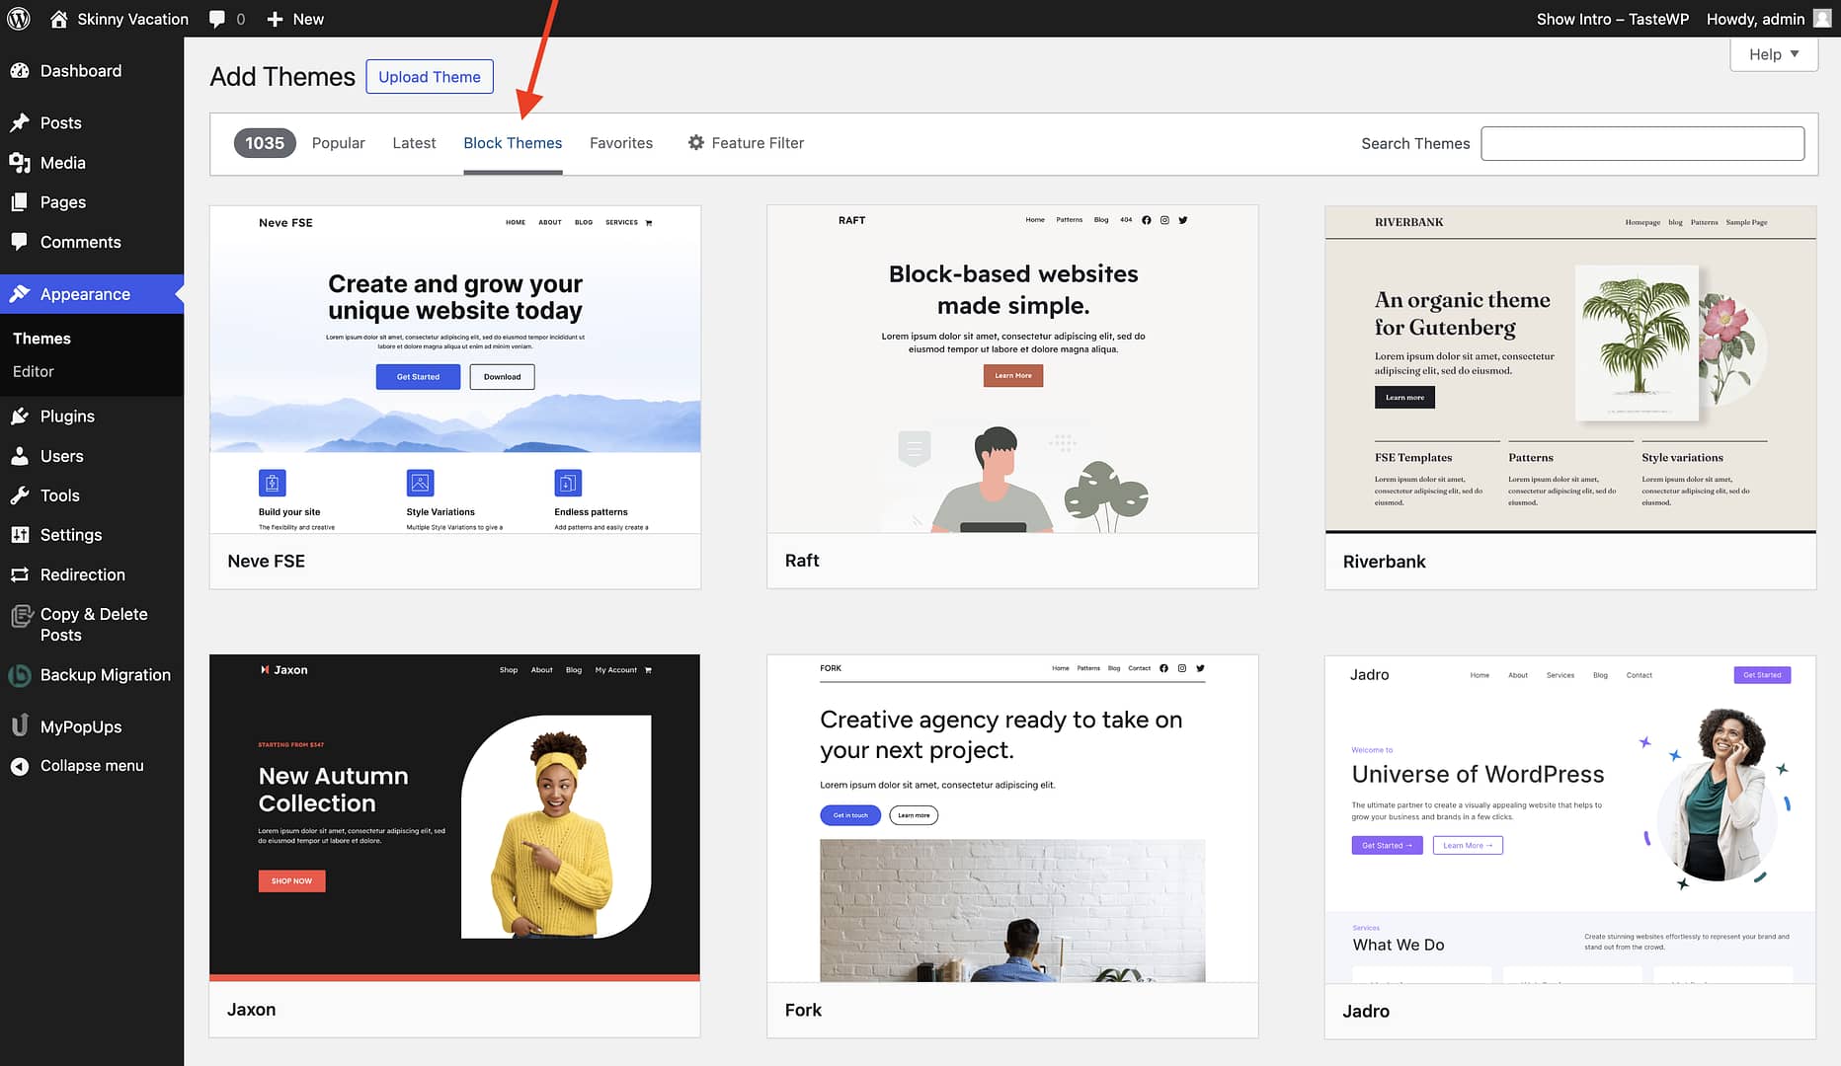Switch to the Popular themes tab
Viewport: 1841px width, 1066px height.
[x=338, y=143]
